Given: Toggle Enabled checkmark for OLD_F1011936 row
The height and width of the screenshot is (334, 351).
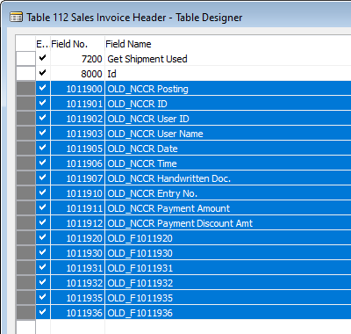Looking at the screenshot, I should (43, 312).
